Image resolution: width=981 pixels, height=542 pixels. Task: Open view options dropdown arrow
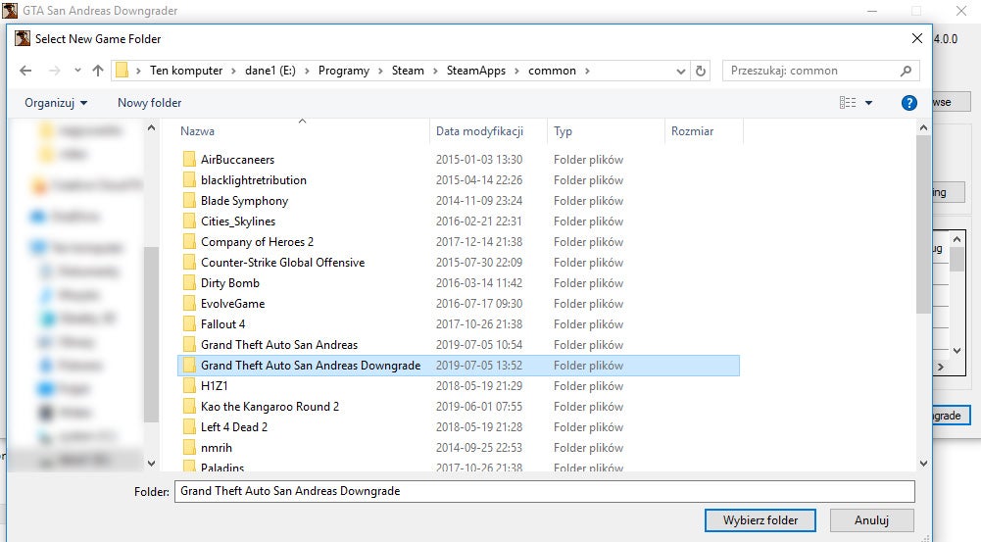coord(869,103)
